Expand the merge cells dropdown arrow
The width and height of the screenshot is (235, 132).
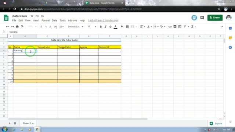tap(136, 27)
